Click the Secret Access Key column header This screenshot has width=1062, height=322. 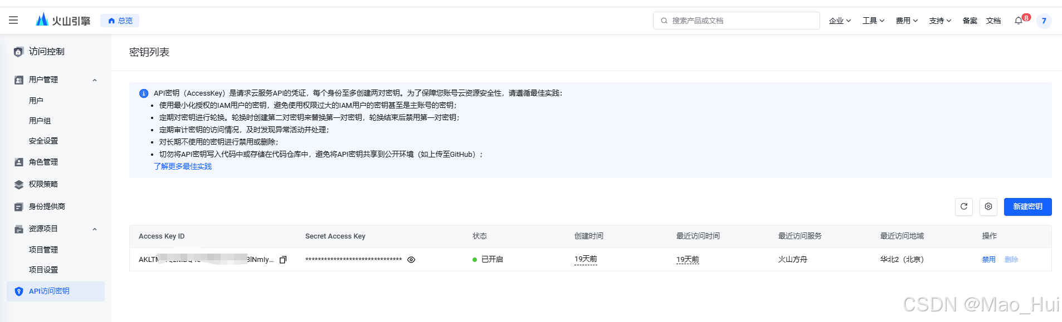(335, 236)
